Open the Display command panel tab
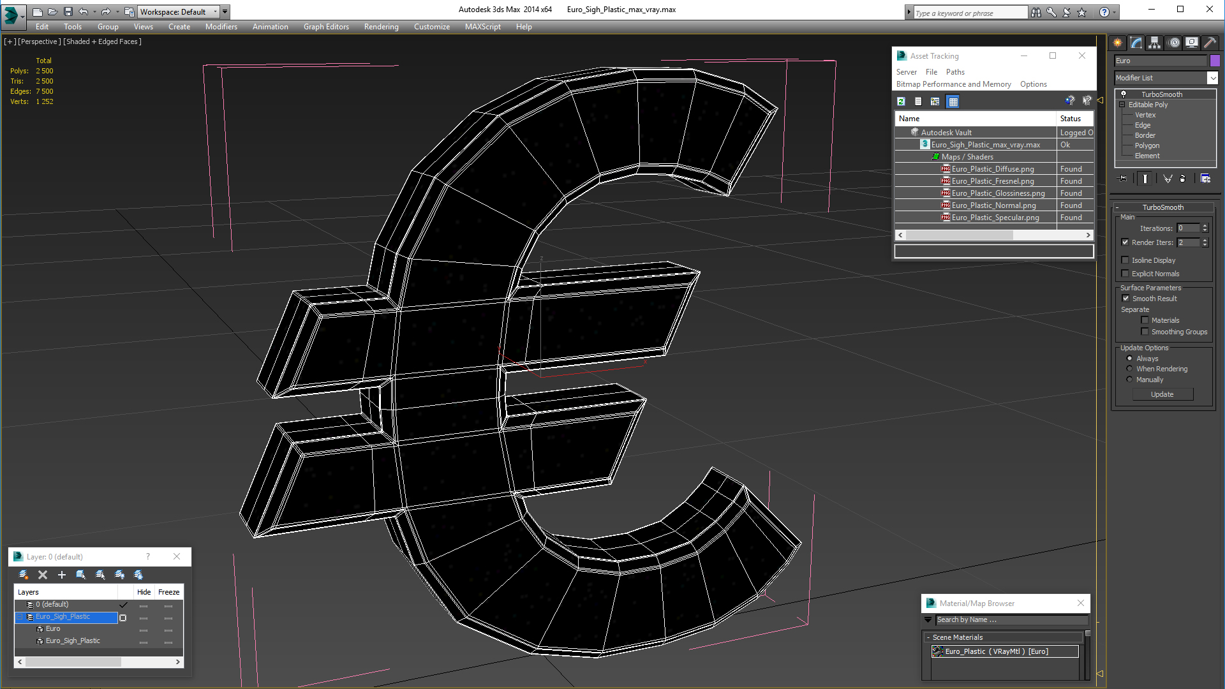This screenshot has height=689, width=1225. click(x=1191, y=43)
